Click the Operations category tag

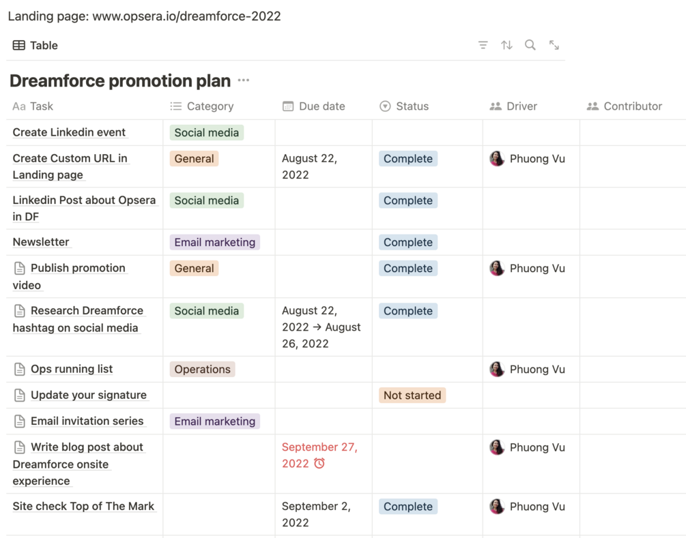click(202, 369)
